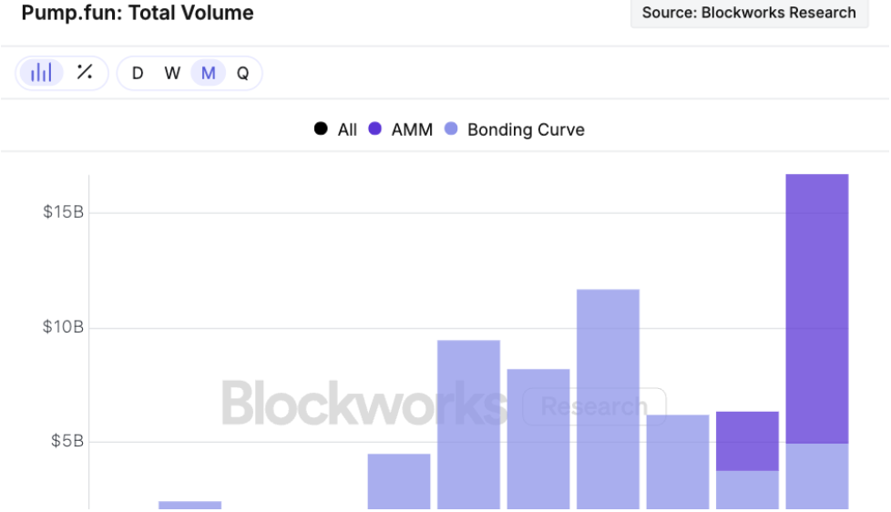This screenshot has height=512, width=891.
Task: Toggle the AMM series label
Action: [x=412, y=129]
